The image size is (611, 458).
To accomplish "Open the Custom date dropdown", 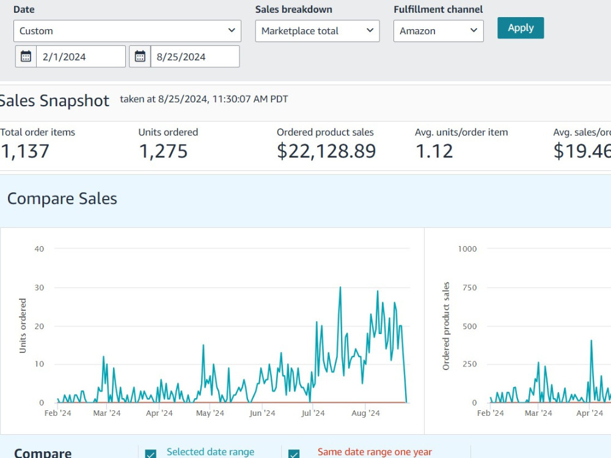I will [128, 31].
